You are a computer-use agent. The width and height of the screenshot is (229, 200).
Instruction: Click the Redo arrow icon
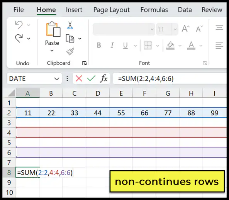point(19,38)
